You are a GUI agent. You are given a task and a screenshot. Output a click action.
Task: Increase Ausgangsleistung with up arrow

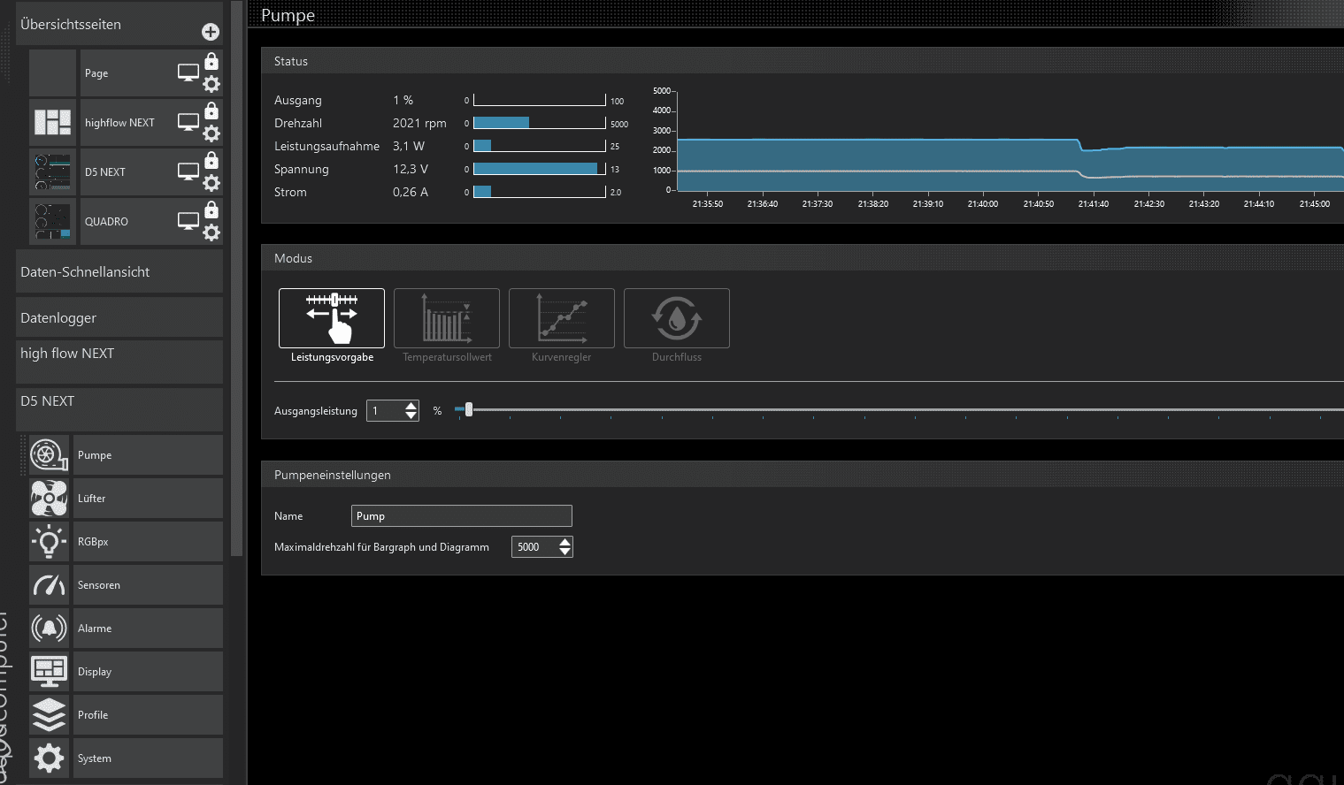411,406
